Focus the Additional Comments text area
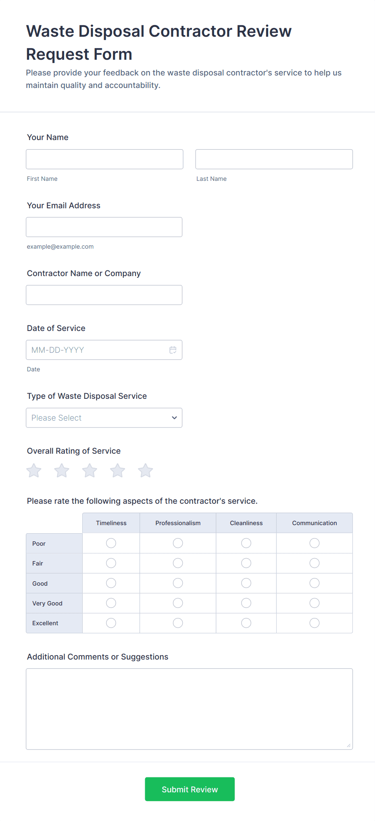This screenshot has width=375, height=821. (x=189, y=709)
